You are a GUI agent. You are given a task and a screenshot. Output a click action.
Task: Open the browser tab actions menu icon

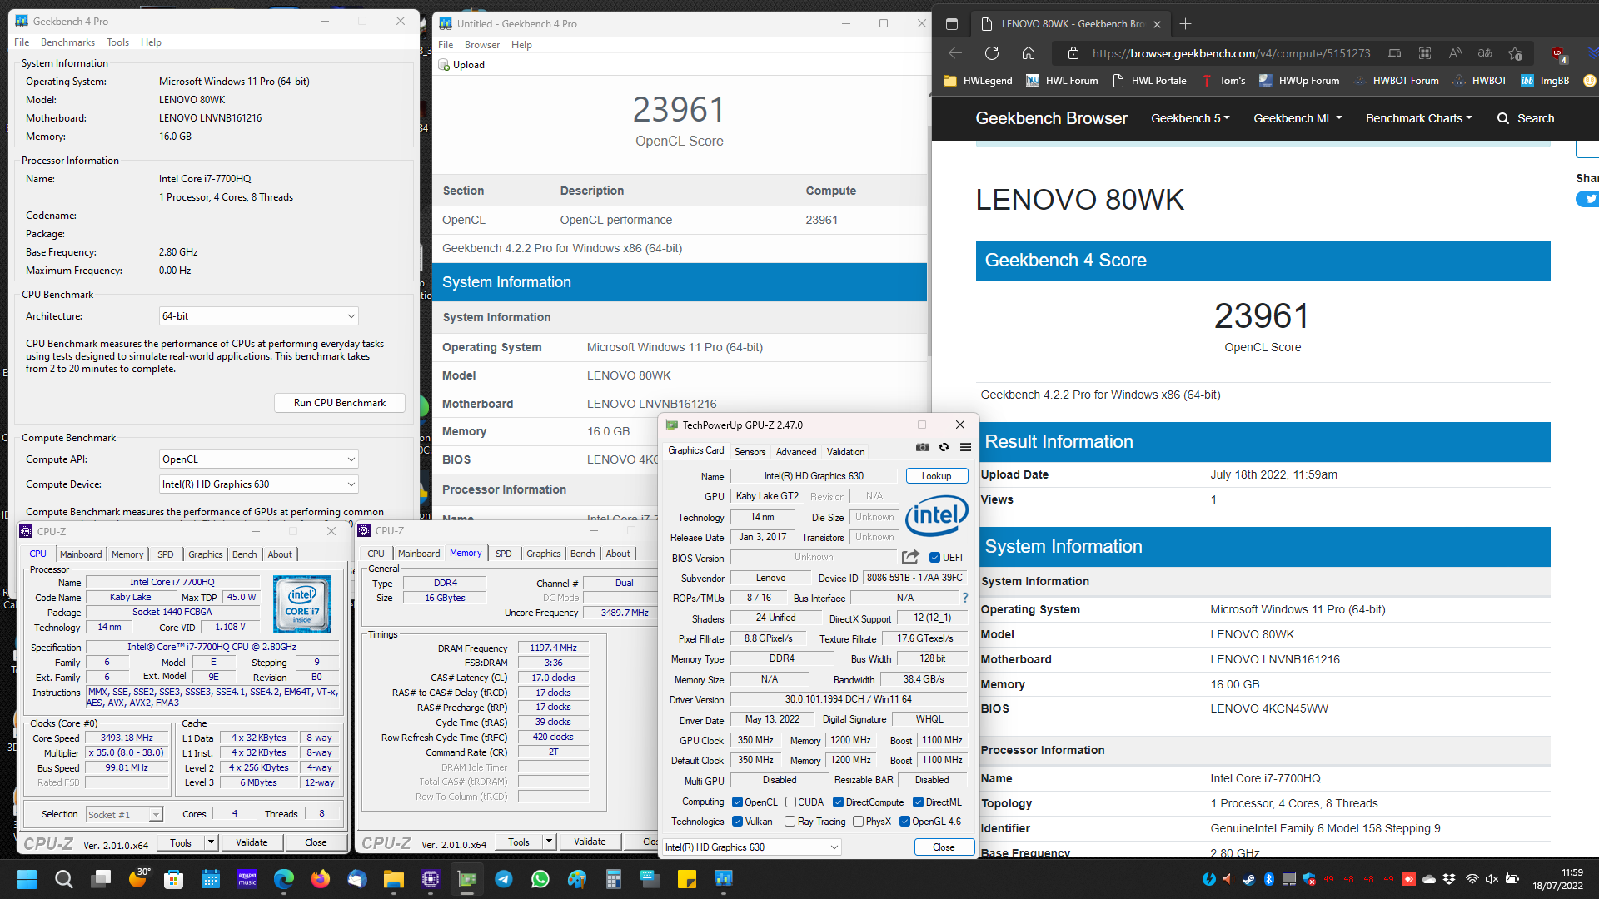click(x=952, y=24)
